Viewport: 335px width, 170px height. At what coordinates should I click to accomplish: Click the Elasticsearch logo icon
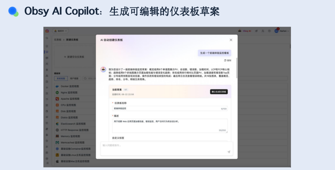(x=57, y=124)
